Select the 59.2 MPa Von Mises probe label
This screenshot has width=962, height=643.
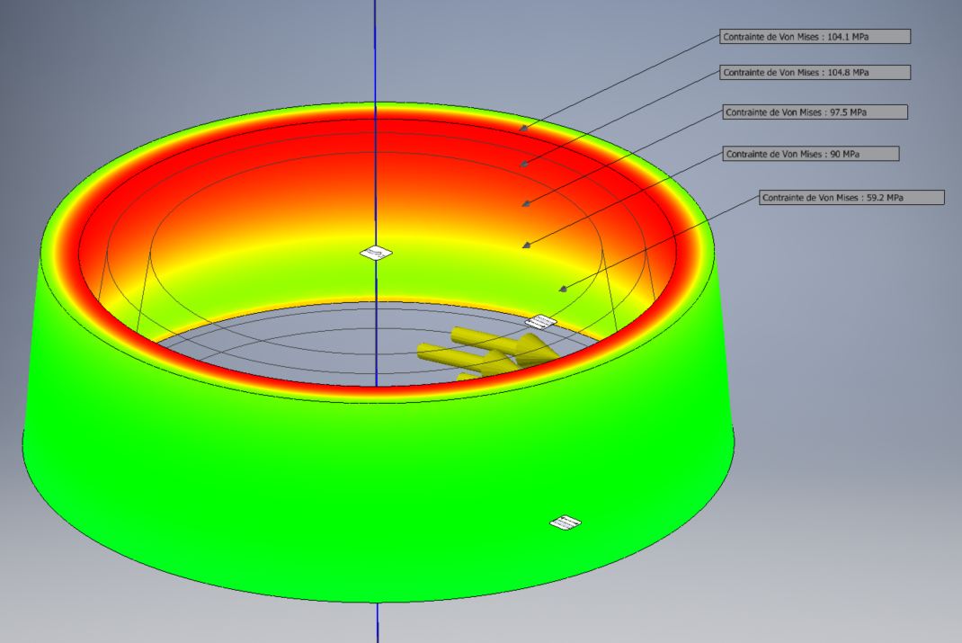coord(851,197)
